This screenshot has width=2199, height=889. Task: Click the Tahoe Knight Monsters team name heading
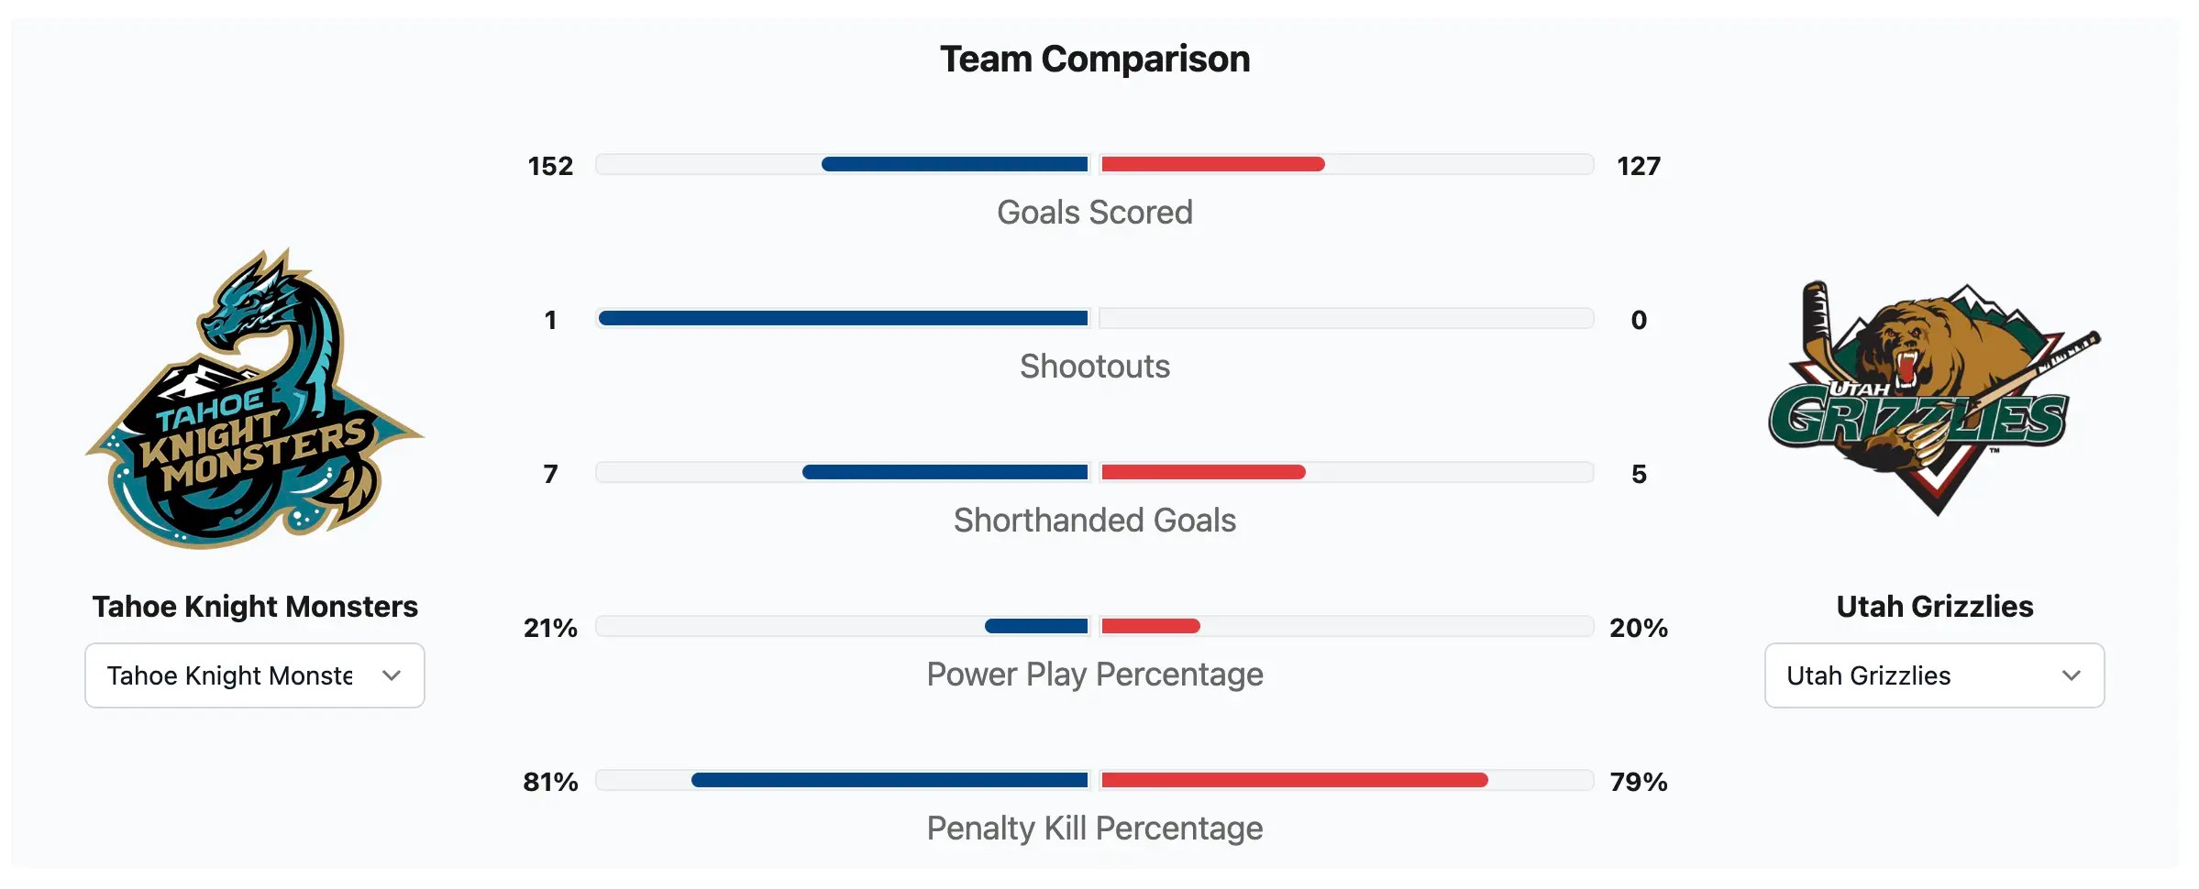(255, 607)
